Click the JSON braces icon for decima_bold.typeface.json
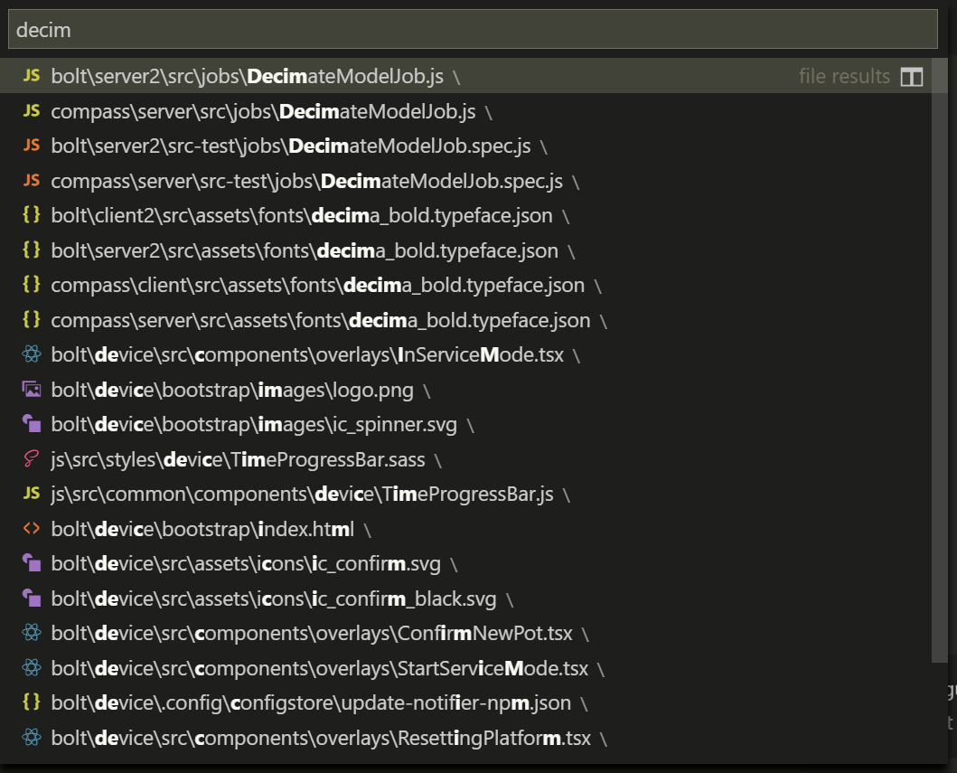The width and height of the screenshot is (957, 773). (x=31, y=215)
